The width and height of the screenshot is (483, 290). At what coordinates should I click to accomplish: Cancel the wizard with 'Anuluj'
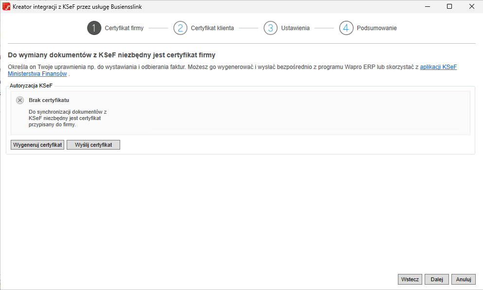coord(463,279)
